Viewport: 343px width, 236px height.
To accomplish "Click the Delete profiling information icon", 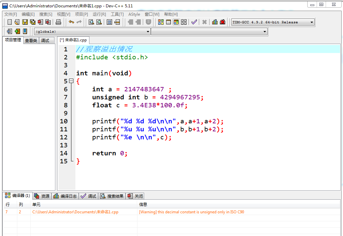I will [x=223, y=22].
